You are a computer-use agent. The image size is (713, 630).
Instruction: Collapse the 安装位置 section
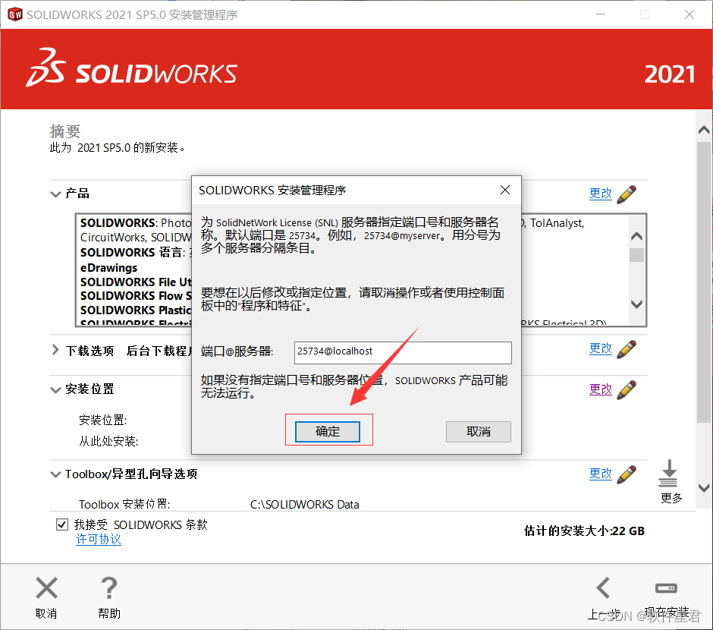(x=55, y=390)
